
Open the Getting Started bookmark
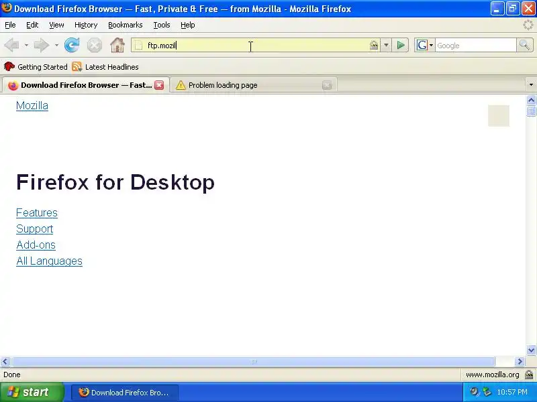point(36,66)
